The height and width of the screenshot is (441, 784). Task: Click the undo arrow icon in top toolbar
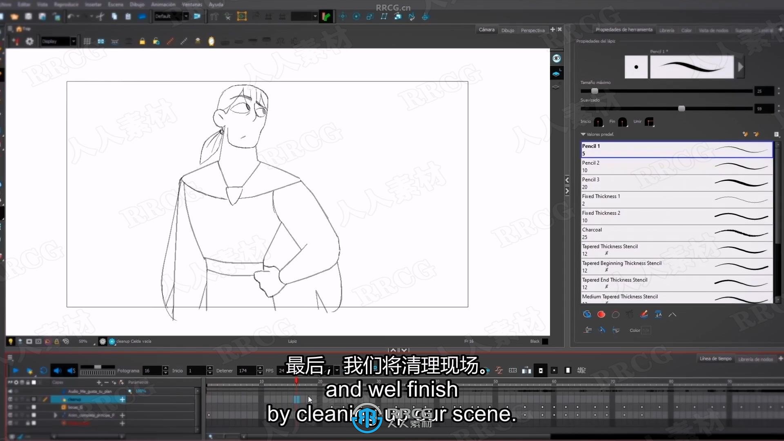pos(71,16)
